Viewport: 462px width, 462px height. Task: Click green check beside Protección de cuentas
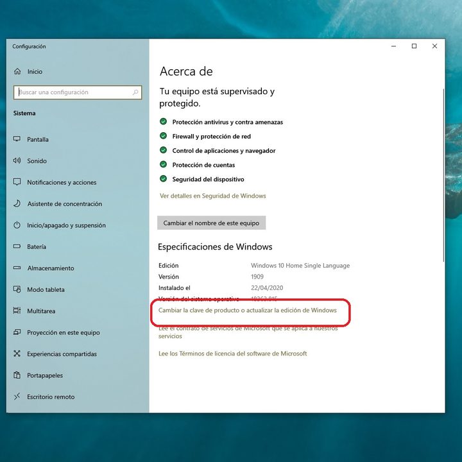tap(163, 164)
